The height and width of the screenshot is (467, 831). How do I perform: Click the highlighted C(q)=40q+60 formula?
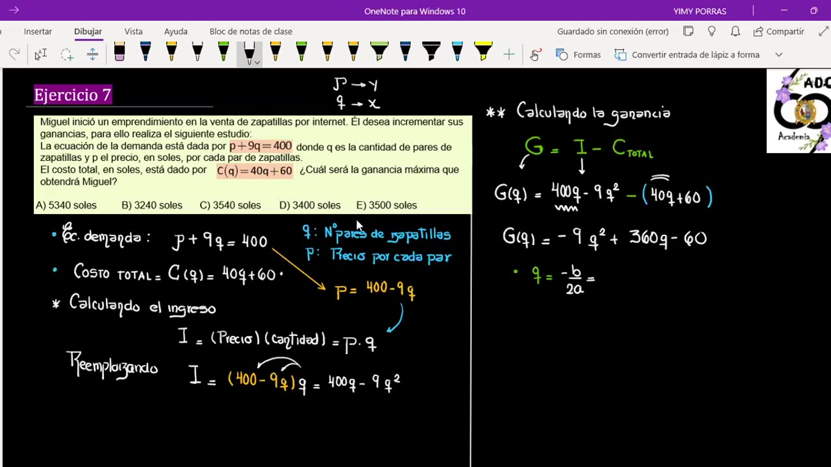click(254, 171)
